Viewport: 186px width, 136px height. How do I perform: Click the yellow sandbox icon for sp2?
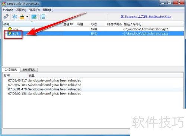coord(10,29)
